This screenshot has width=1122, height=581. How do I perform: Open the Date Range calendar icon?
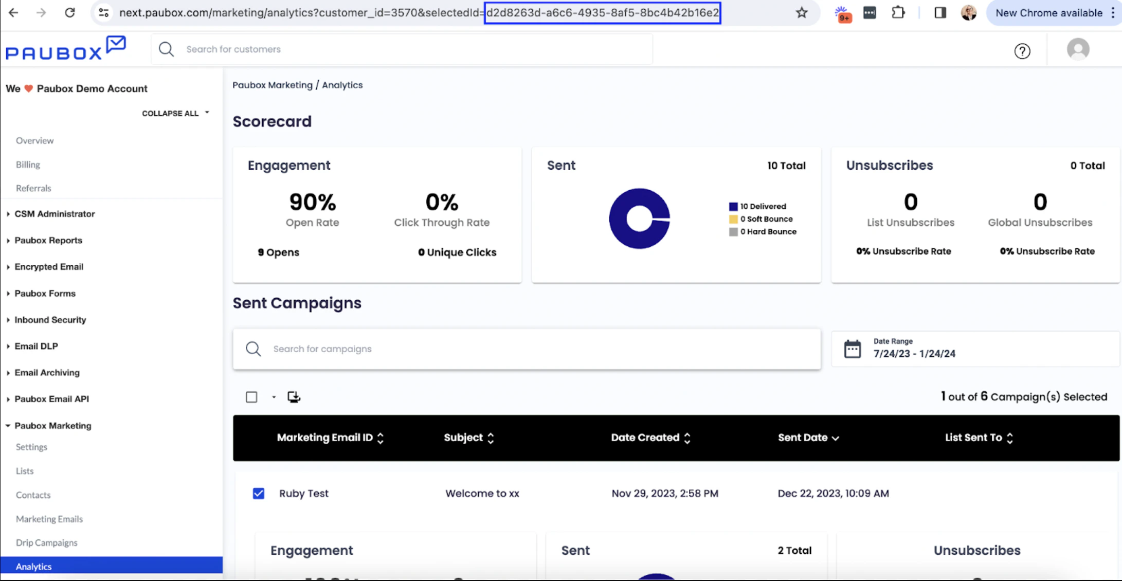(x=852, y=349)
